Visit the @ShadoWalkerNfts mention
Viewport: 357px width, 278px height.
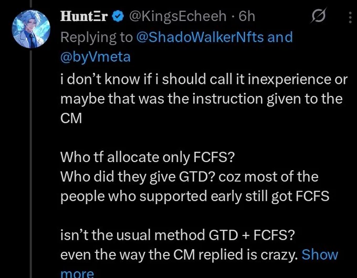[200, 37]
